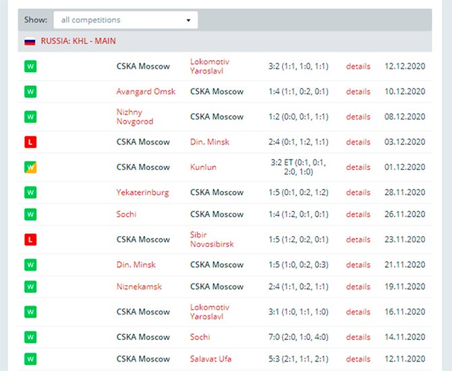Click the Russian flag icon
This screenshot has width=452, height=371.
[x=30, y=41]
